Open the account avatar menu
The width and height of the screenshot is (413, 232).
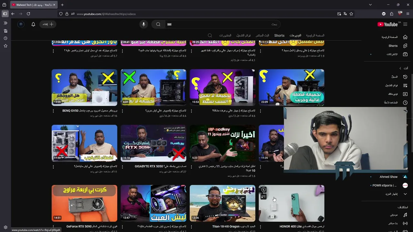(x=21, y=24)
